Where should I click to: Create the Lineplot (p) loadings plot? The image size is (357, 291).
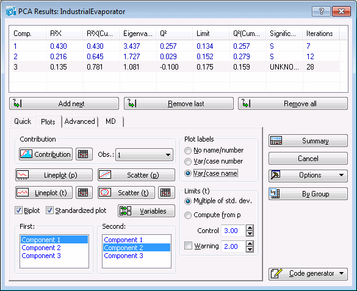(54, 175)
